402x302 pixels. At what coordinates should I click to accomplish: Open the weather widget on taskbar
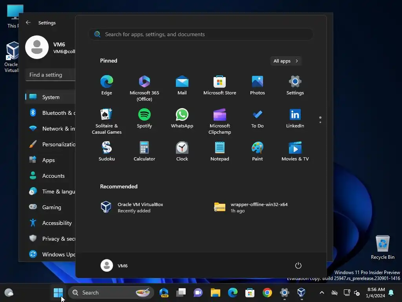[x=9, y=293]
